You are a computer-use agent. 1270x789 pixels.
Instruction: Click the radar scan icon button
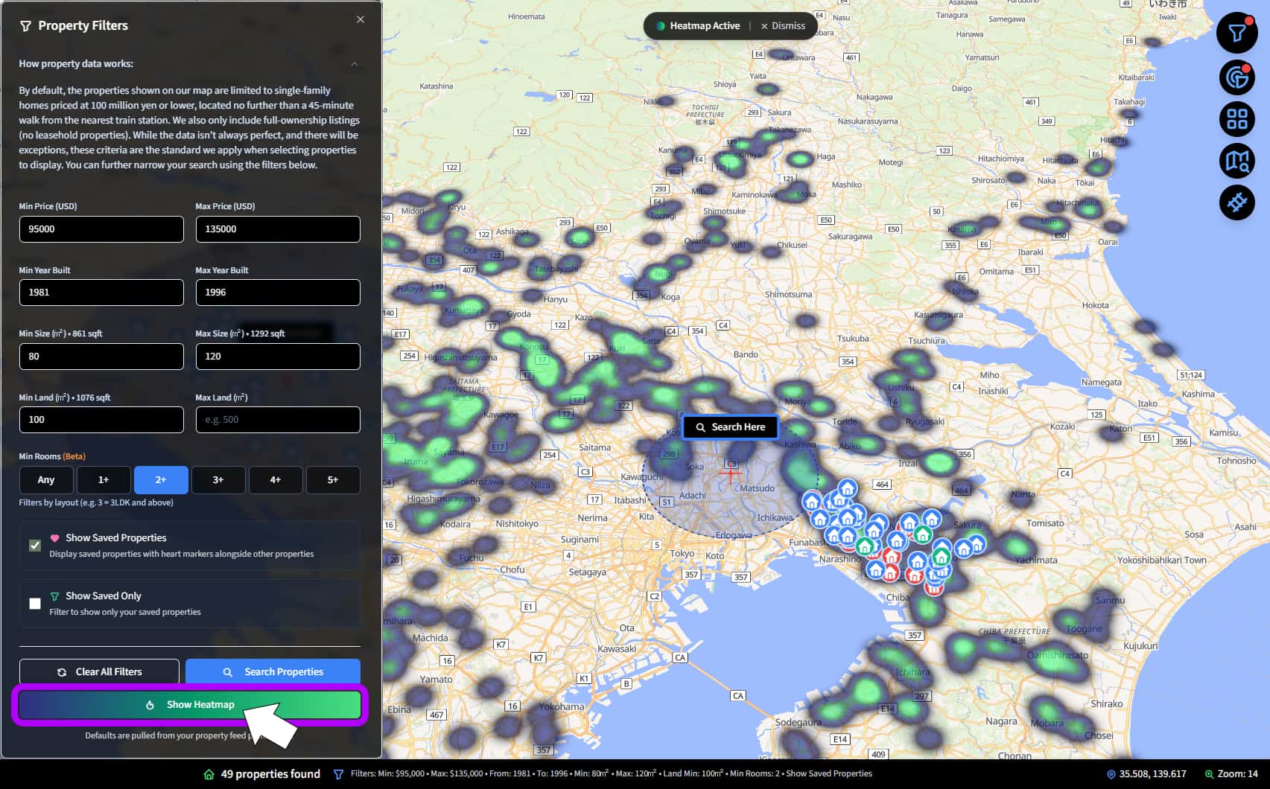(1236, 77)
